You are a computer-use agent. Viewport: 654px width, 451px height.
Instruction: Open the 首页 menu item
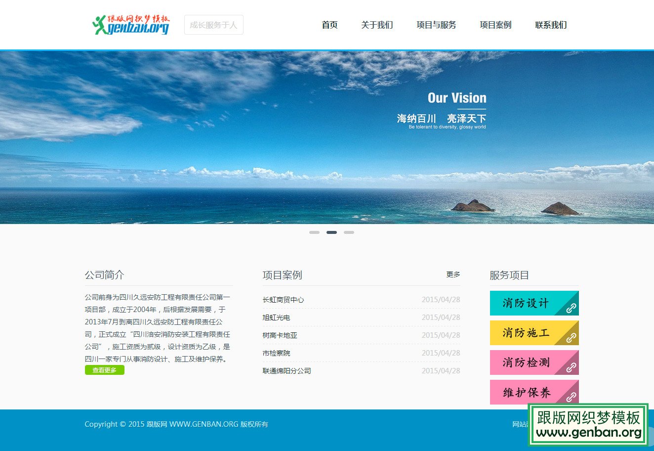click(329, 25)
